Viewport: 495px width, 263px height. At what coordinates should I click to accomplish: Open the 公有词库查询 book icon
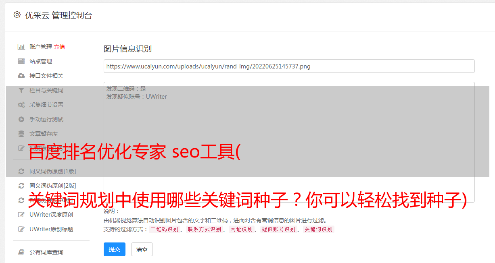(x=21, y=252)
